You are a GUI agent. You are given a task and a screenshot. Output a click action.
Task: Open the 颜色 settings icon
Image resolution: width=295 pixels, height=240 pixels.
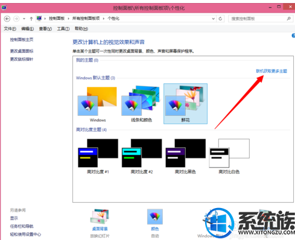click(x=155, y=217)
